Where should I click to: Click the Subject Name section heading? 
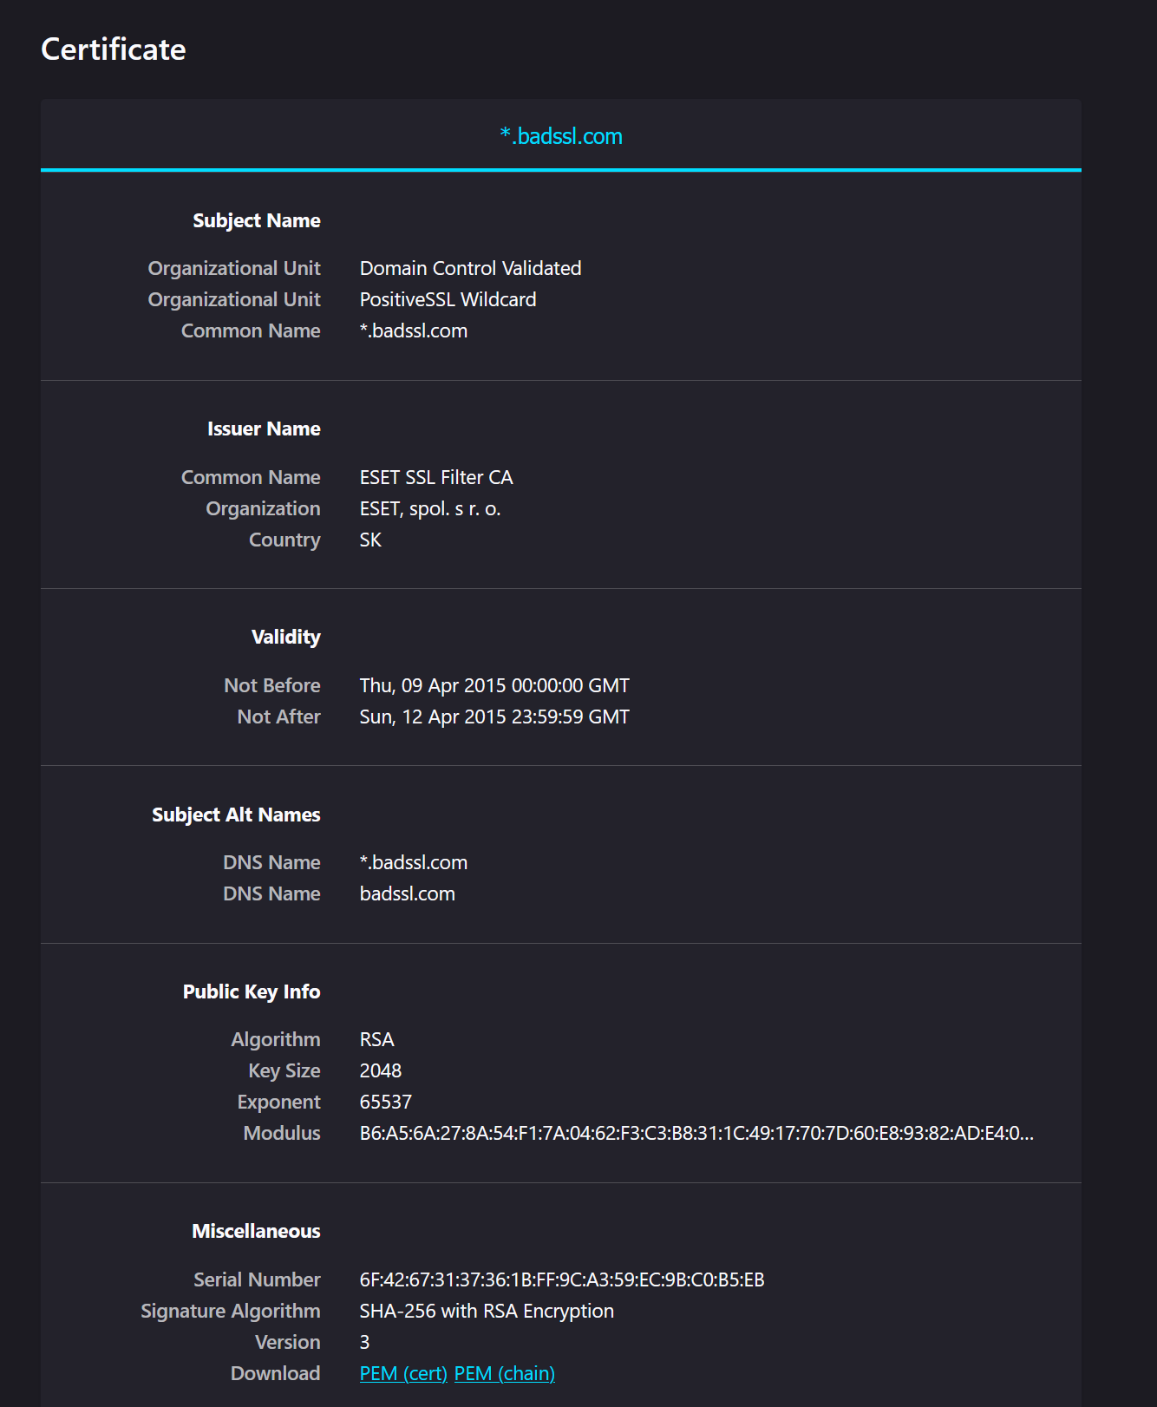(x=256, y=220)
